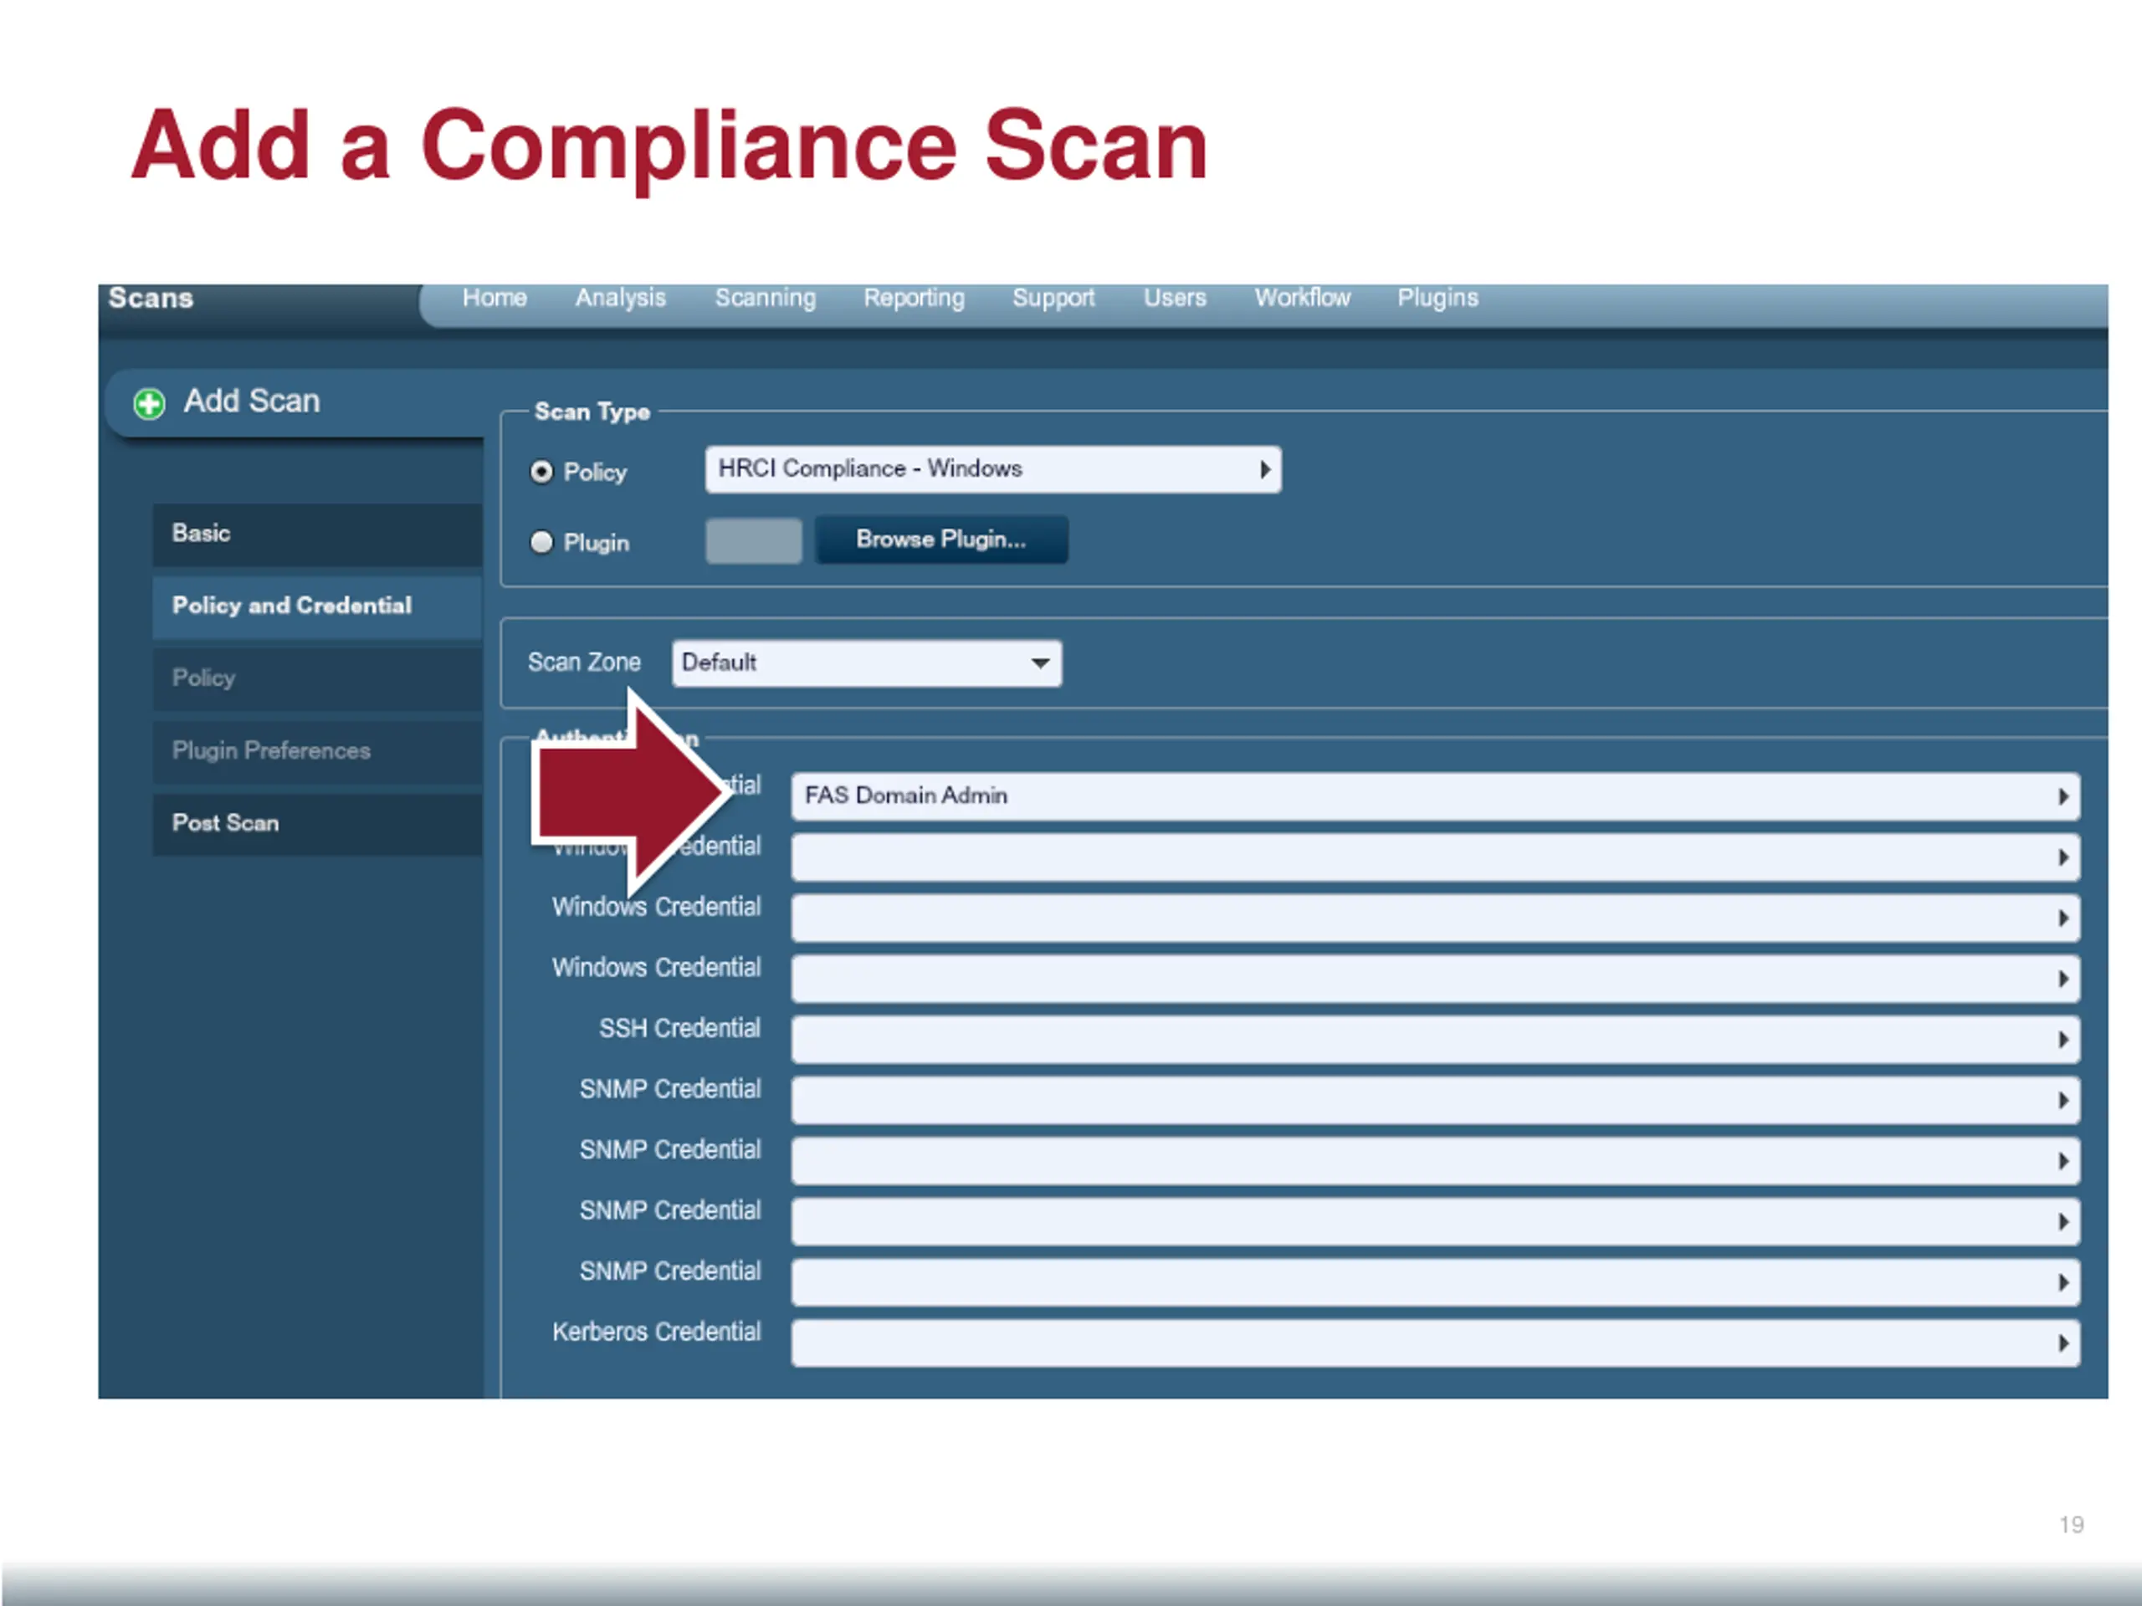Click the Add Scan header

pyautogui.click(x=252, y=401)
